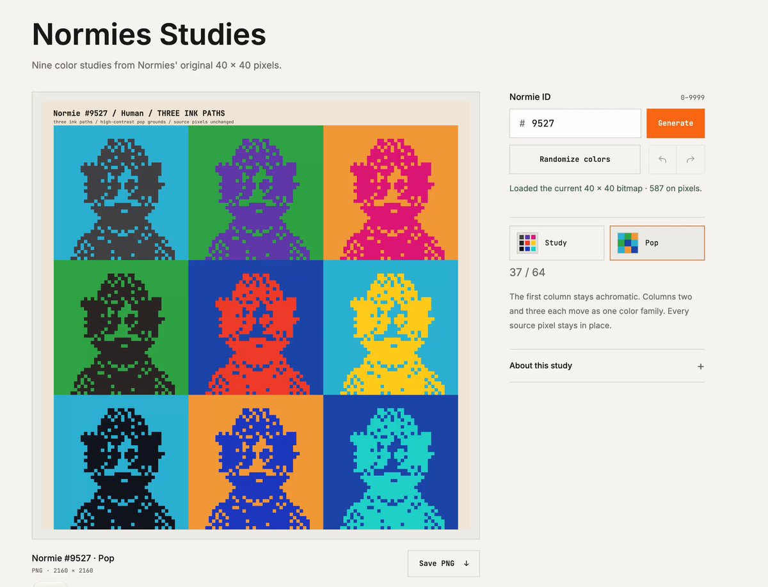Save the image with Save PNG button
Screen dimensions: 768x587
(x=444, y=563)
